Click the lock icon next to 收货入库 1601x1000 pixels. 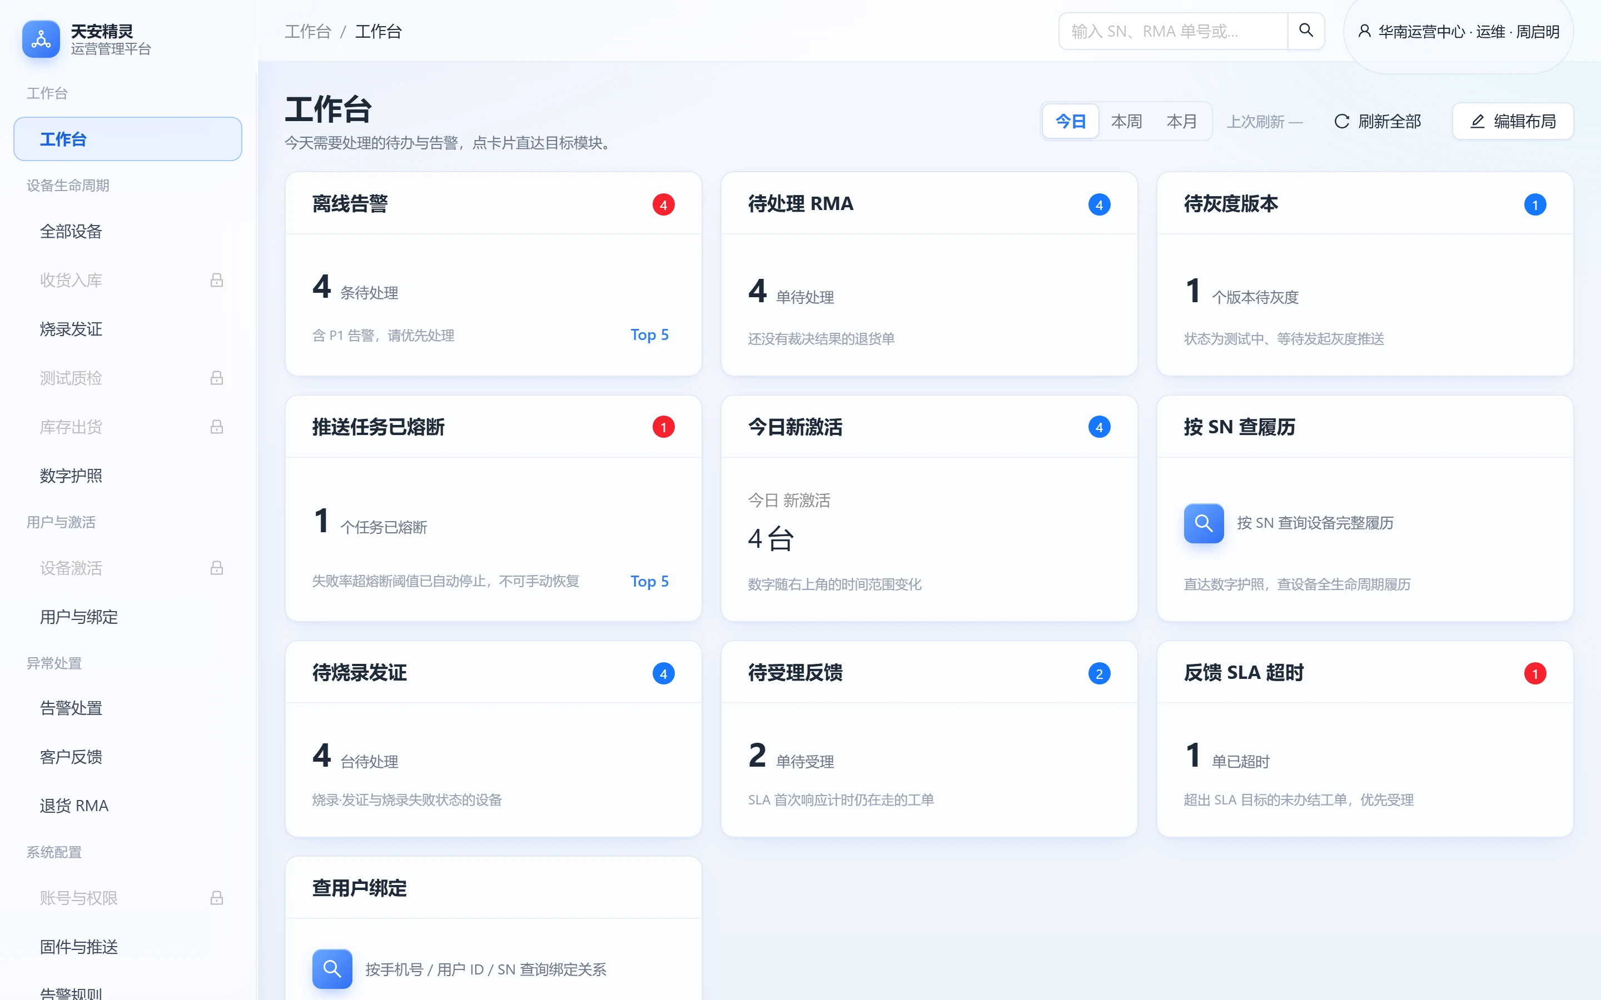[x=216, y=280]
